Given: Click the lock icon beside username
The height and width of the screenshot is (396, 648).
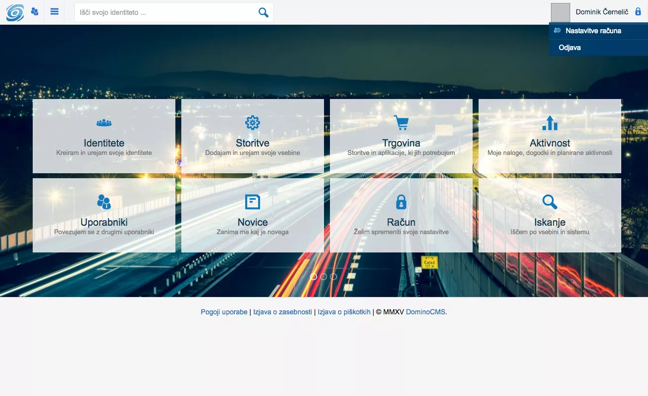Looking at the screenshot, I should 638,12.
